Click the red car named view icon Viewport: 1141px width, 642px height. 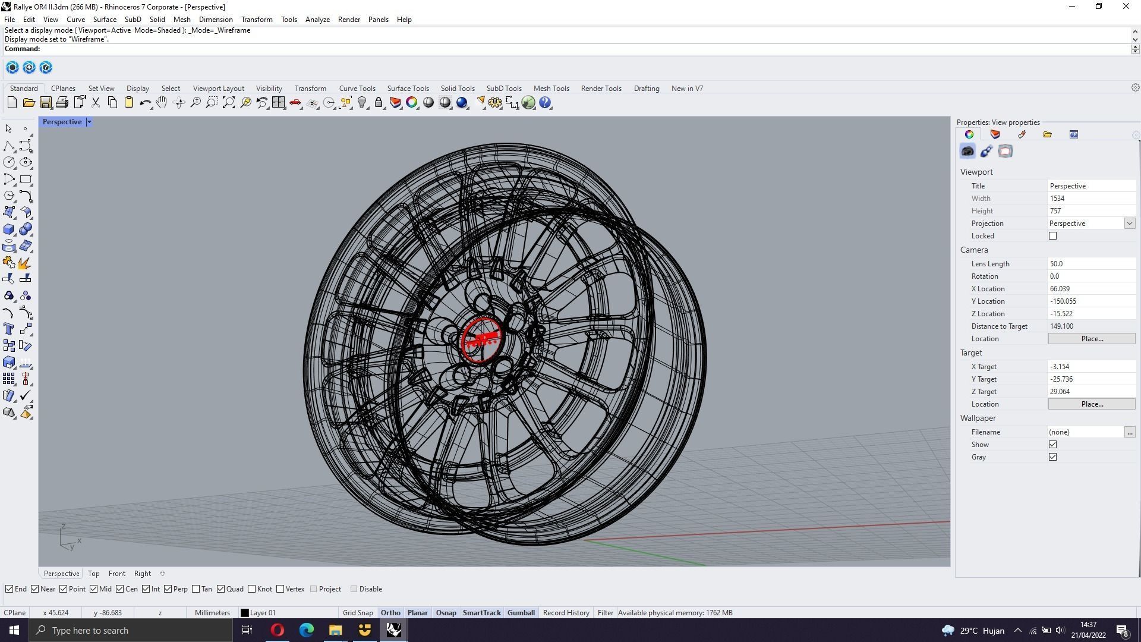coord(295,103)
